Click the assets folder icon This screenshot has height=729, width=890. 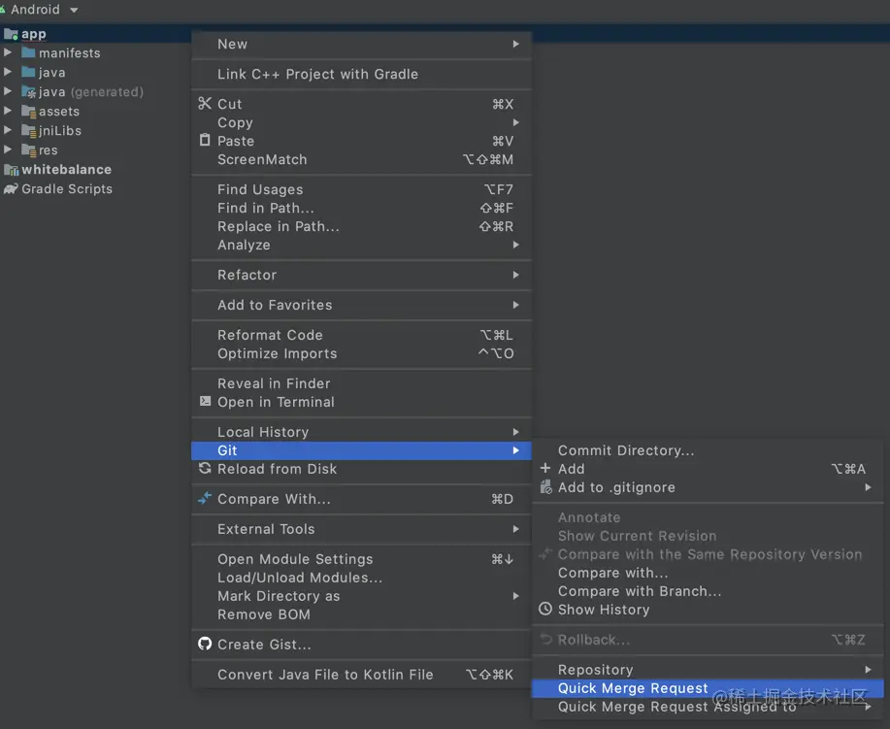coord(28,112)
